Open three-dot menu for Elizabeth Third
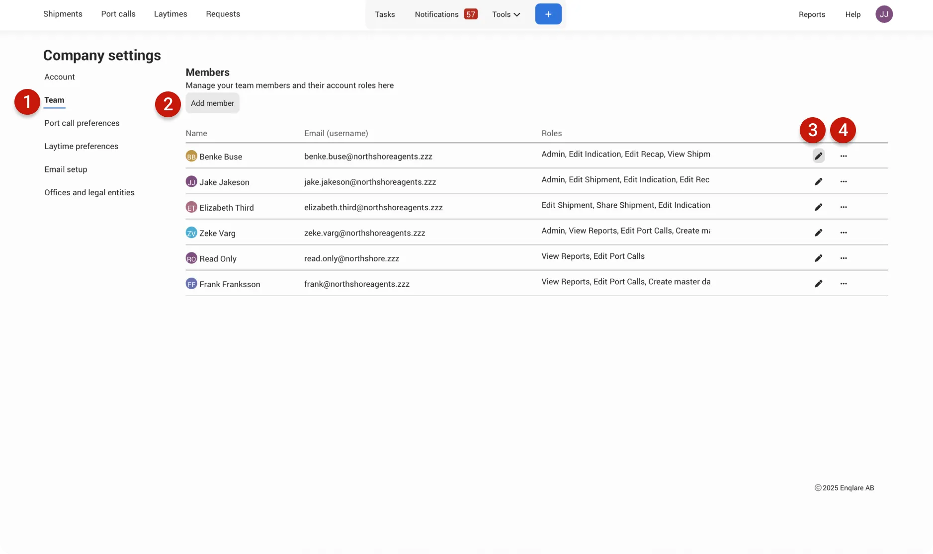This screenshot has width=933, height=554. (844, 207)
